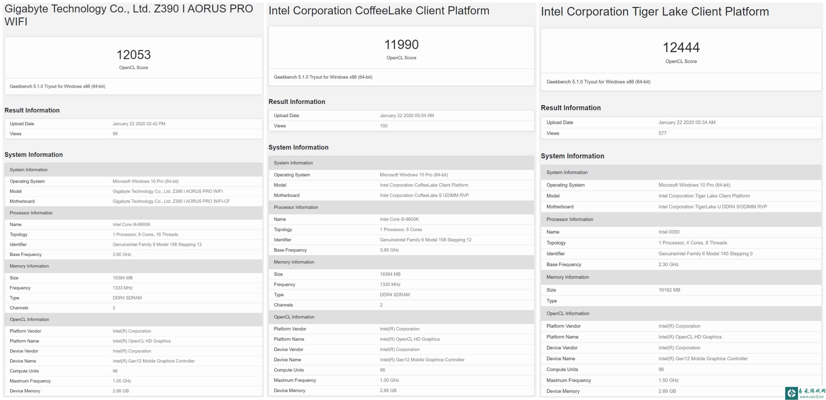Viewport: 826px width, 400px height.
Task: Select the views count 577
Action: coord(663,133)
